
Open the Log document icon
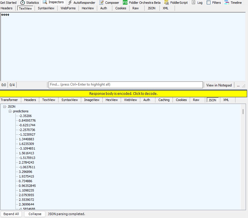194,3
